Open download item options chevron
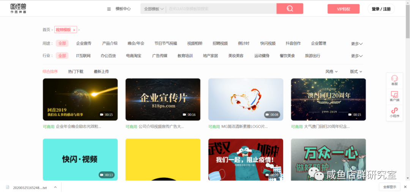 (55, 187)
